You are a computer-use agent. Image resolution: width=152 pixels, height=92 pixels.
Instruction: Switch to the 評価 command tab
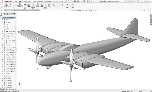click(15, 10)
